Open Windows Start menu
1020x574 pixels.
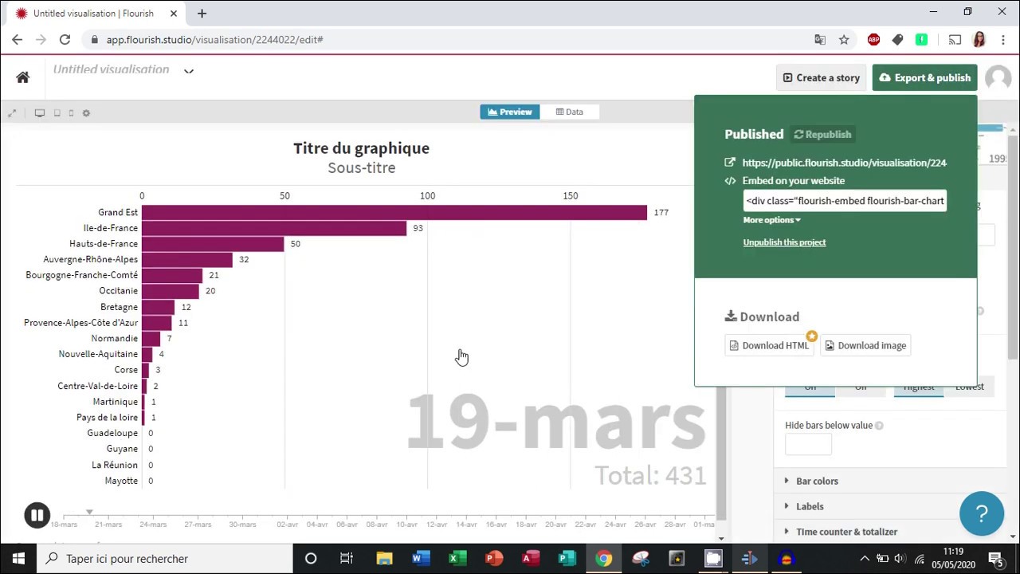18,558
